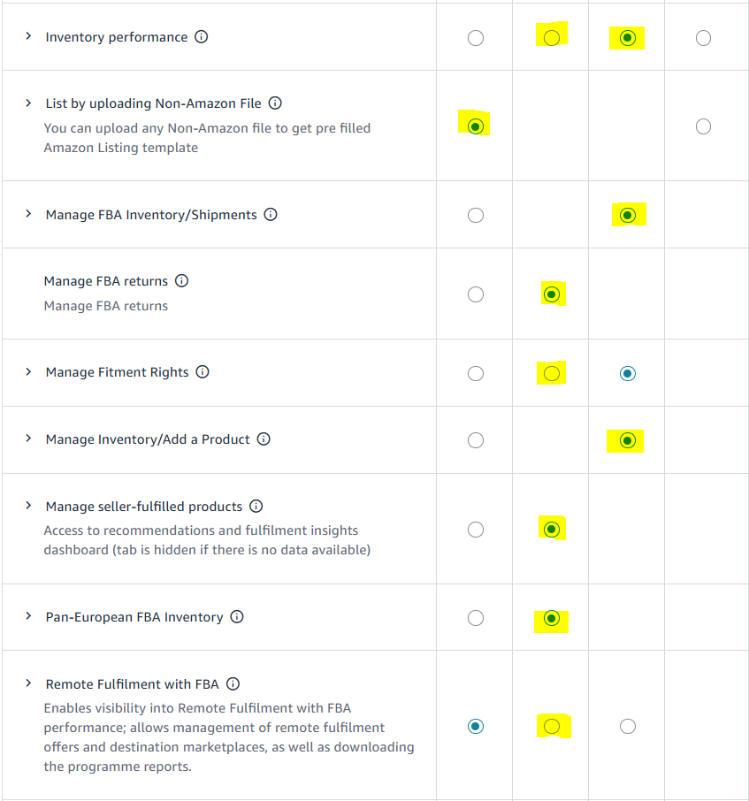This screenshot has height=801, width=749.
Task: Click the Manage FBA Inventory/Shipments label
Action: 151,215
